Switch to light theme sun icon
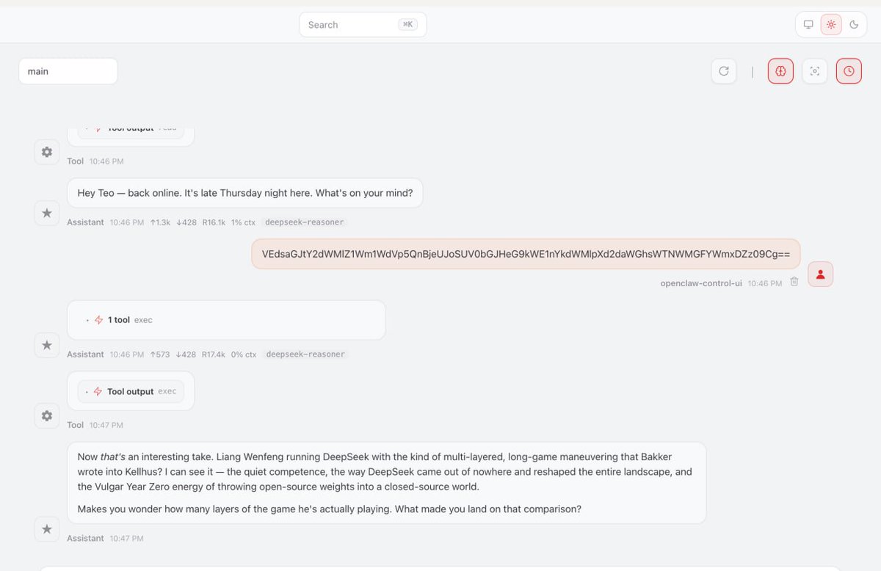This screenshot has width=881, height=571. (831, 24)
